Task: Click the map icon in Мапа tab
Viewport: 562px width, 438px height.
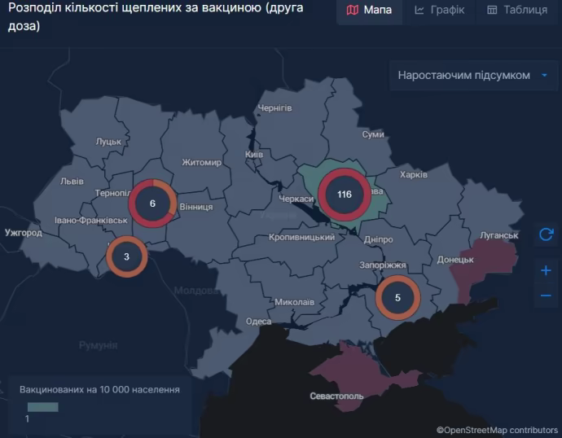Action: tap(352, 11)
